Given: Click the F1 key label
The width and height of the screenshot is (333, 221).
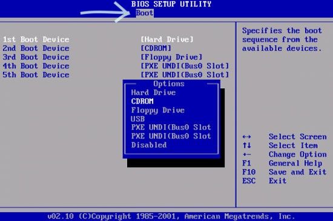Looking at the screenshot, I should click(246, 164).
